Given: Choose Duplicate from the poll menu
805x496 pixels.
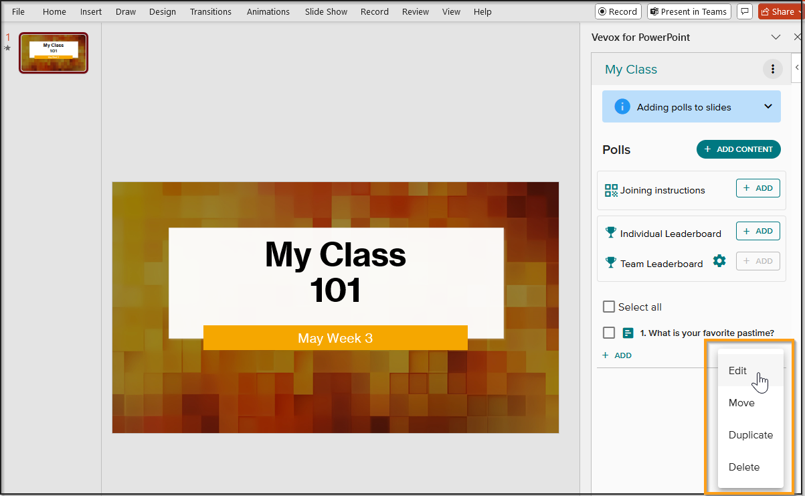Looking at the screenshot, I should pyautogui.click(x=750, y=435).
